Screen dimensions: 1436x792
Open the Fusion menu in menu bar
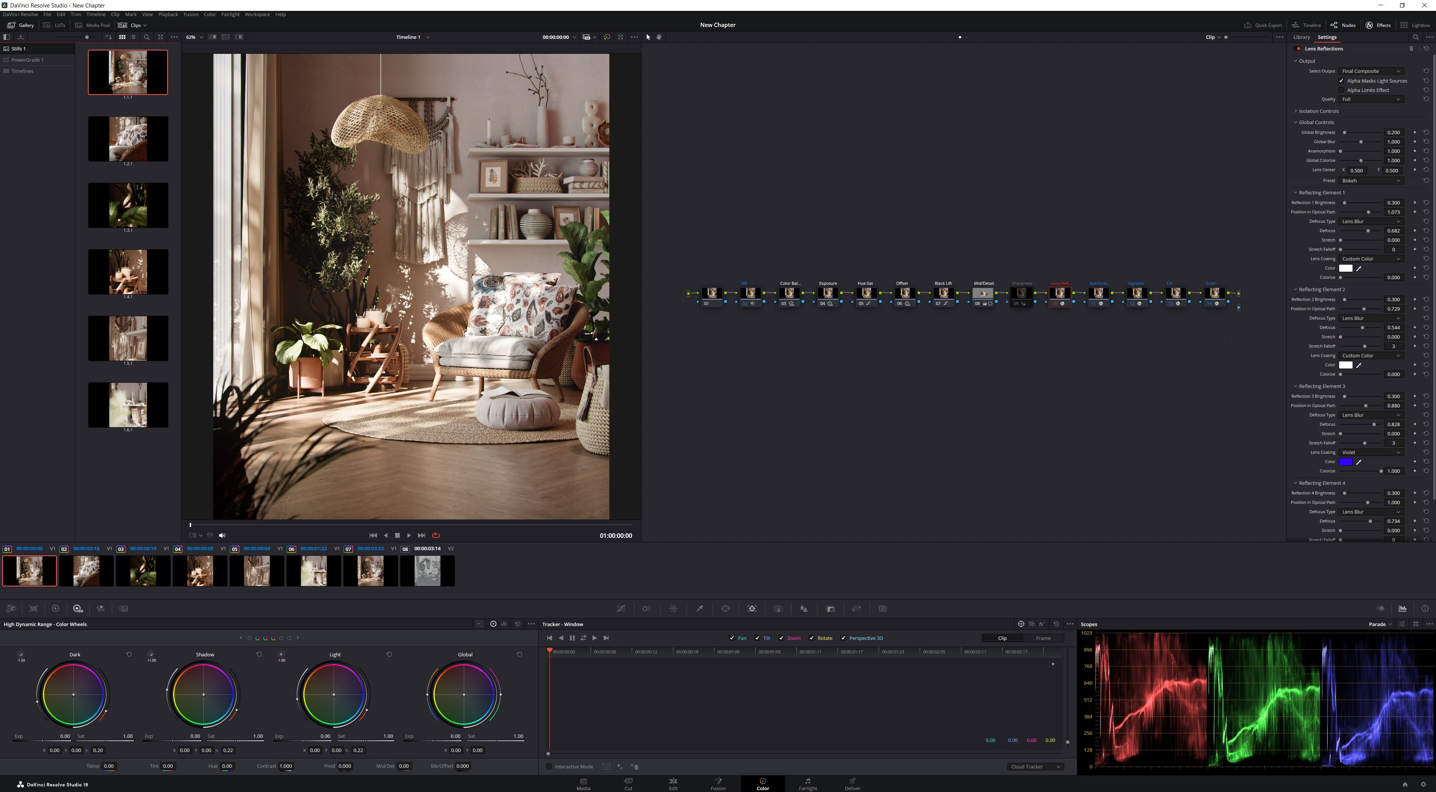[191, 15]
